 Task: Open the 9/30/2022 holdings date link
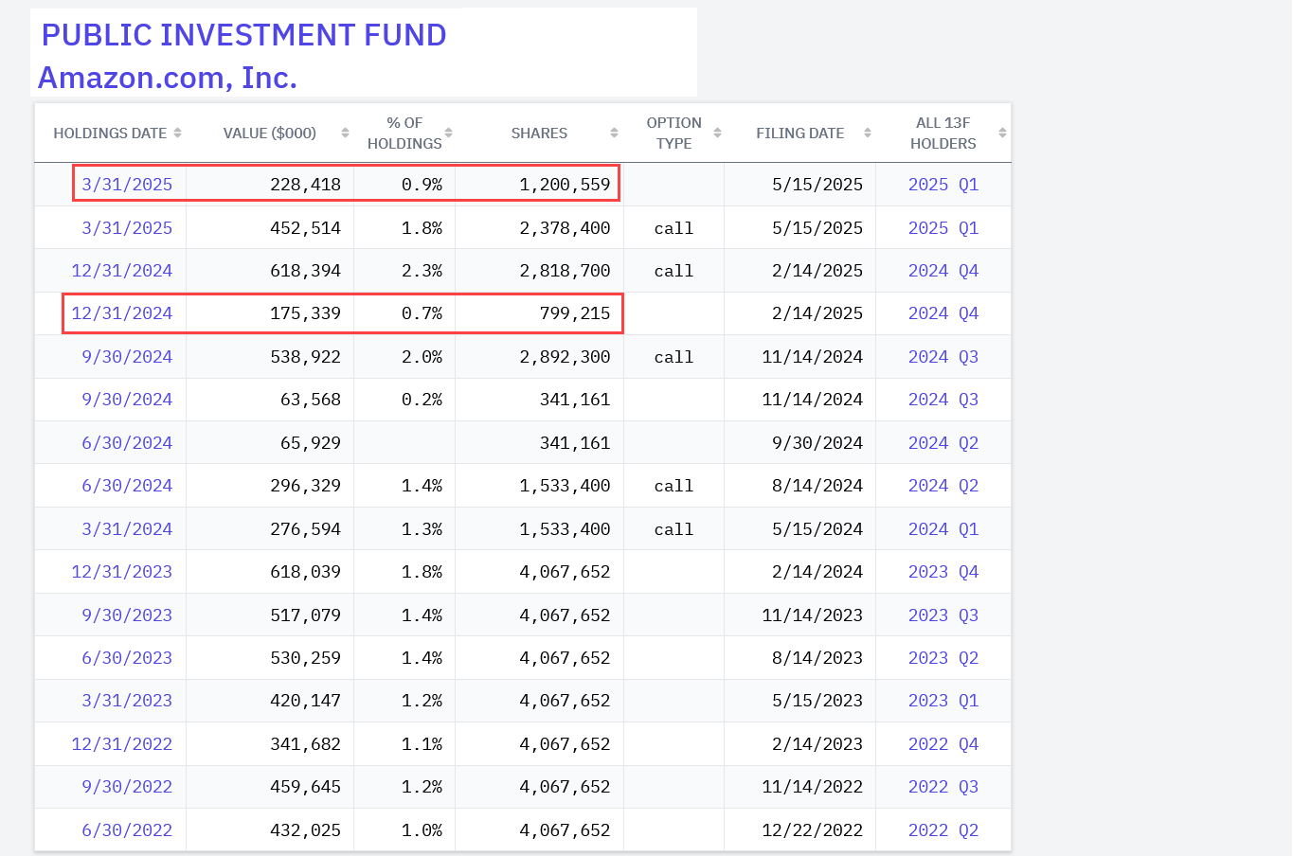click(x=127, y=787)
